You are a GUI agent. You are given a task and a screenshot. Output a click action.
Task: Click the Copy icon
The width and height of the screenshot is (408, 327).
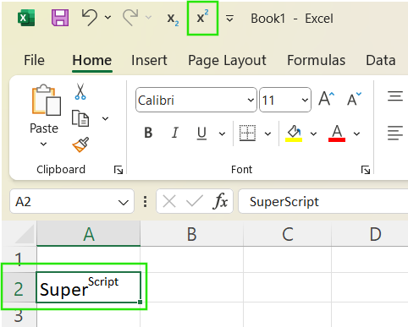click(x=80, y=118)
